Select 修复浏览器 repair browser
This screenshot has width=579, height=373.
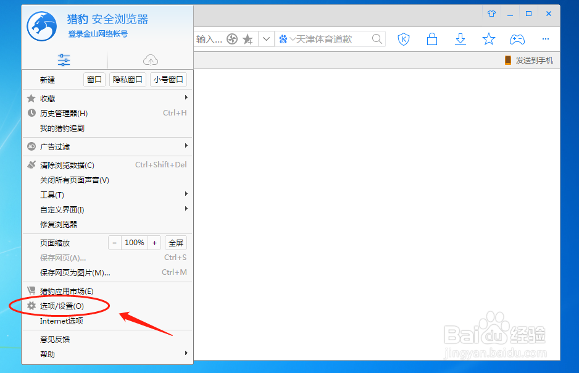[x=107, y=224]
